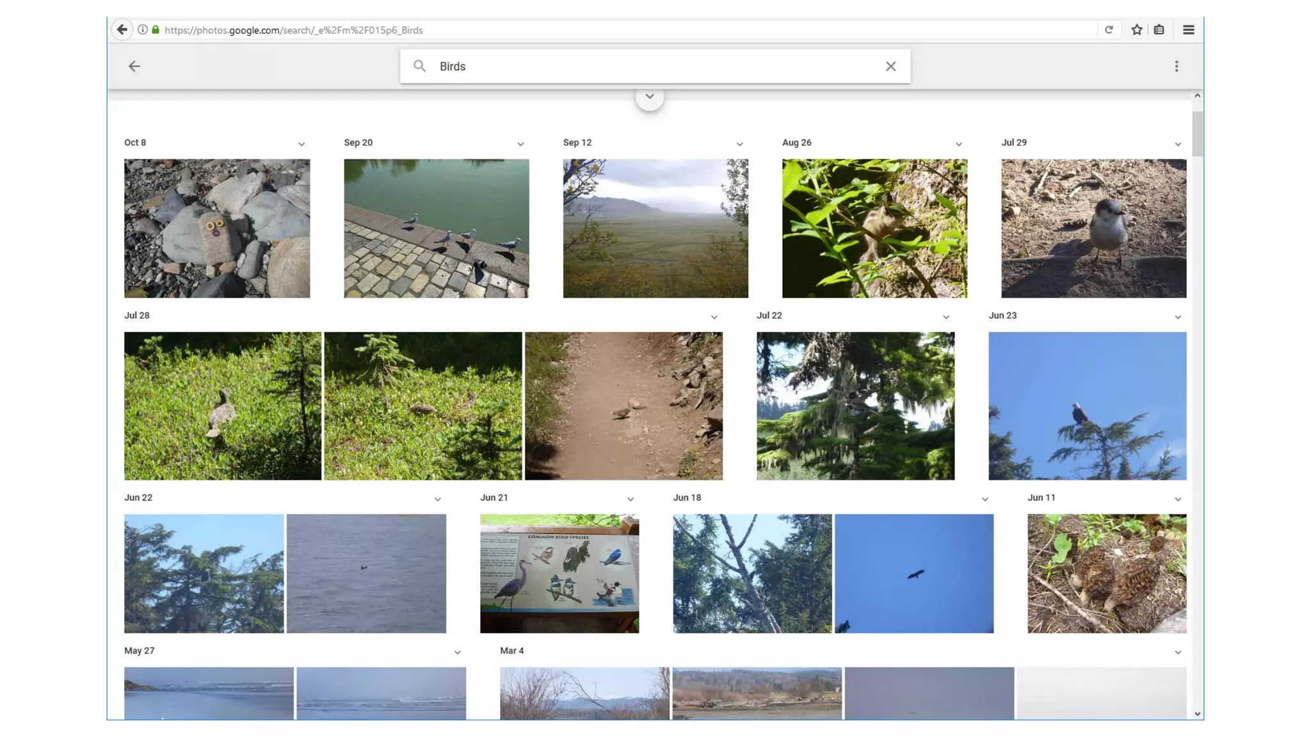This screenshot has width=1311, height=737.
Task: Clear the Birds search with X
Action: point(890,66)
